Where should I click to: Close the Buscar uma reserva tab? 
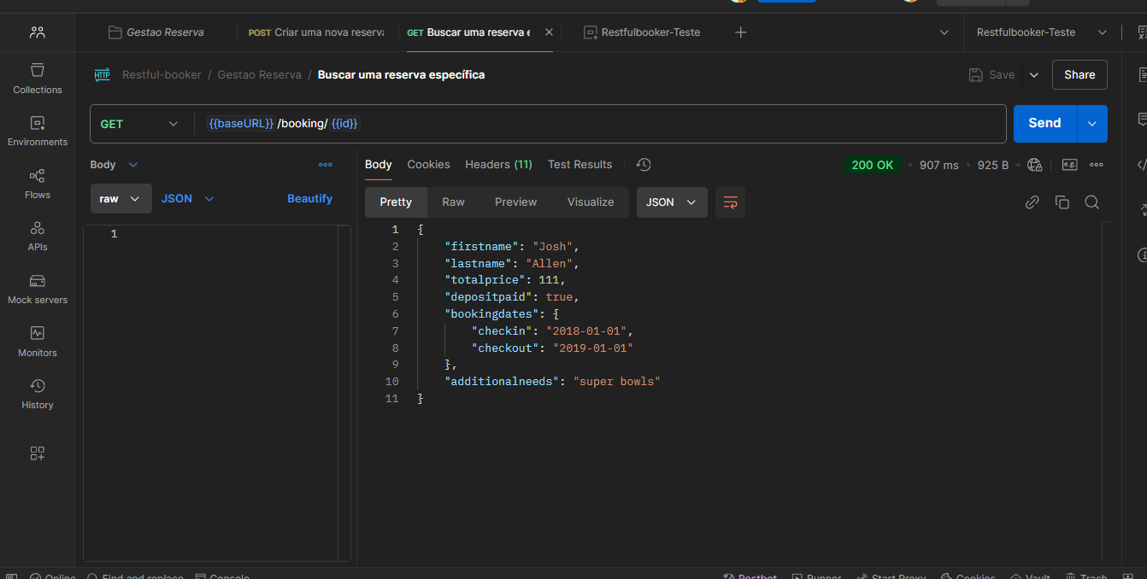tap(549, 32)
